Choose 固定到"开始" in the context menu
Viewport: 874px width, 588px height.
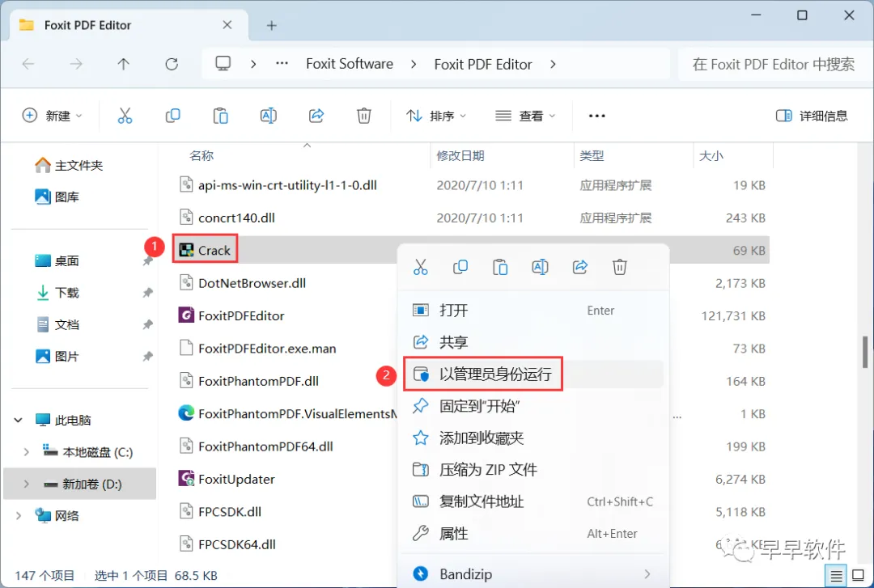(532, 406)
